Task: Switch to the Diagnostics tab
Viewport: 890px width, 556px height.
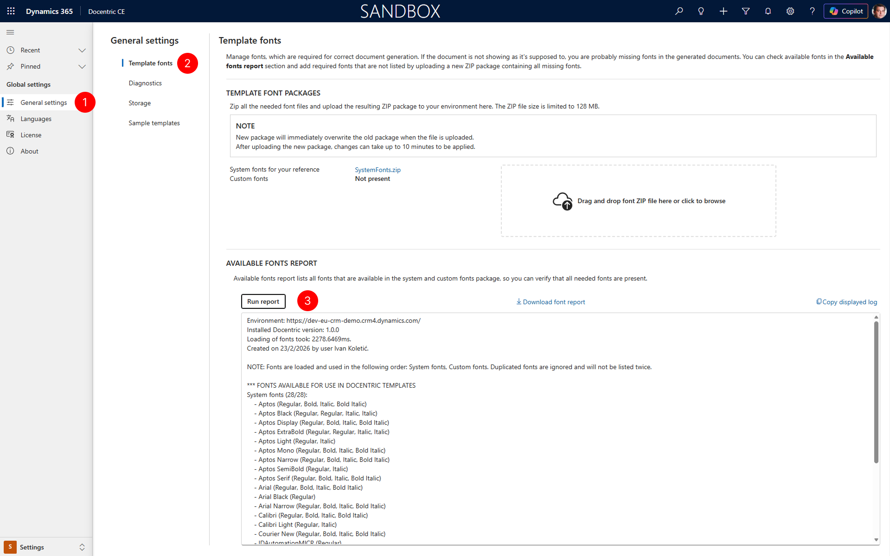Action: 145,83
